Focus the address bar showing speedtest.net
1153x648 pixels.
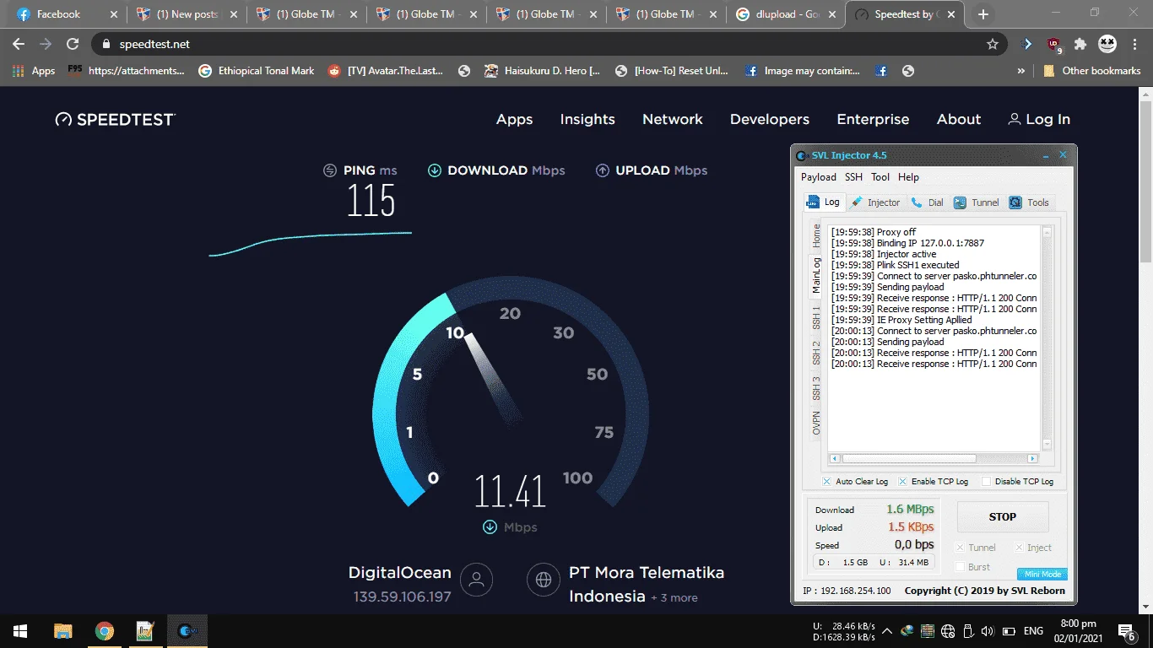coord(540,44)
